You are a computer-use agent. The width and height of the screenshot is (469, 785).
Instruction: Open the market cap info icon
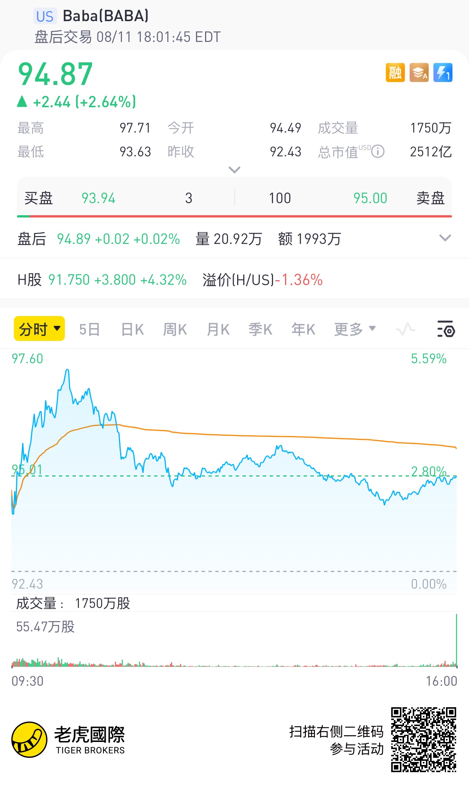click(x=378, y=151)
